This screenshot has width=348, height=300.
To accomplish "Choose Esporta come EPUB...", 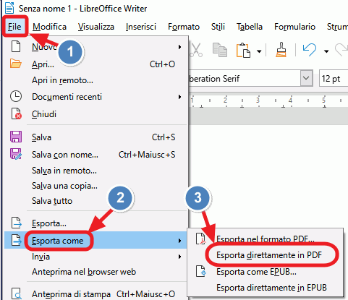I will coord(256,272).
